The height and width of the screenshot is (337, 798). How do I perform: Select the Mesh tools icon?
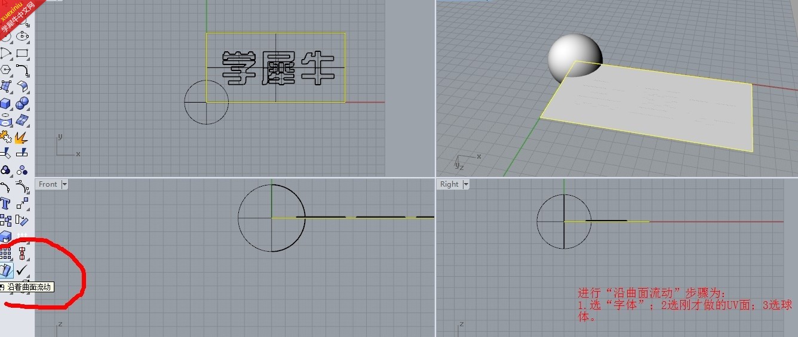point(23,120)
